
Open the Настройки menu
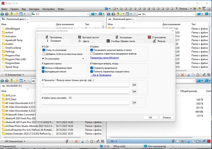point(48,9)
